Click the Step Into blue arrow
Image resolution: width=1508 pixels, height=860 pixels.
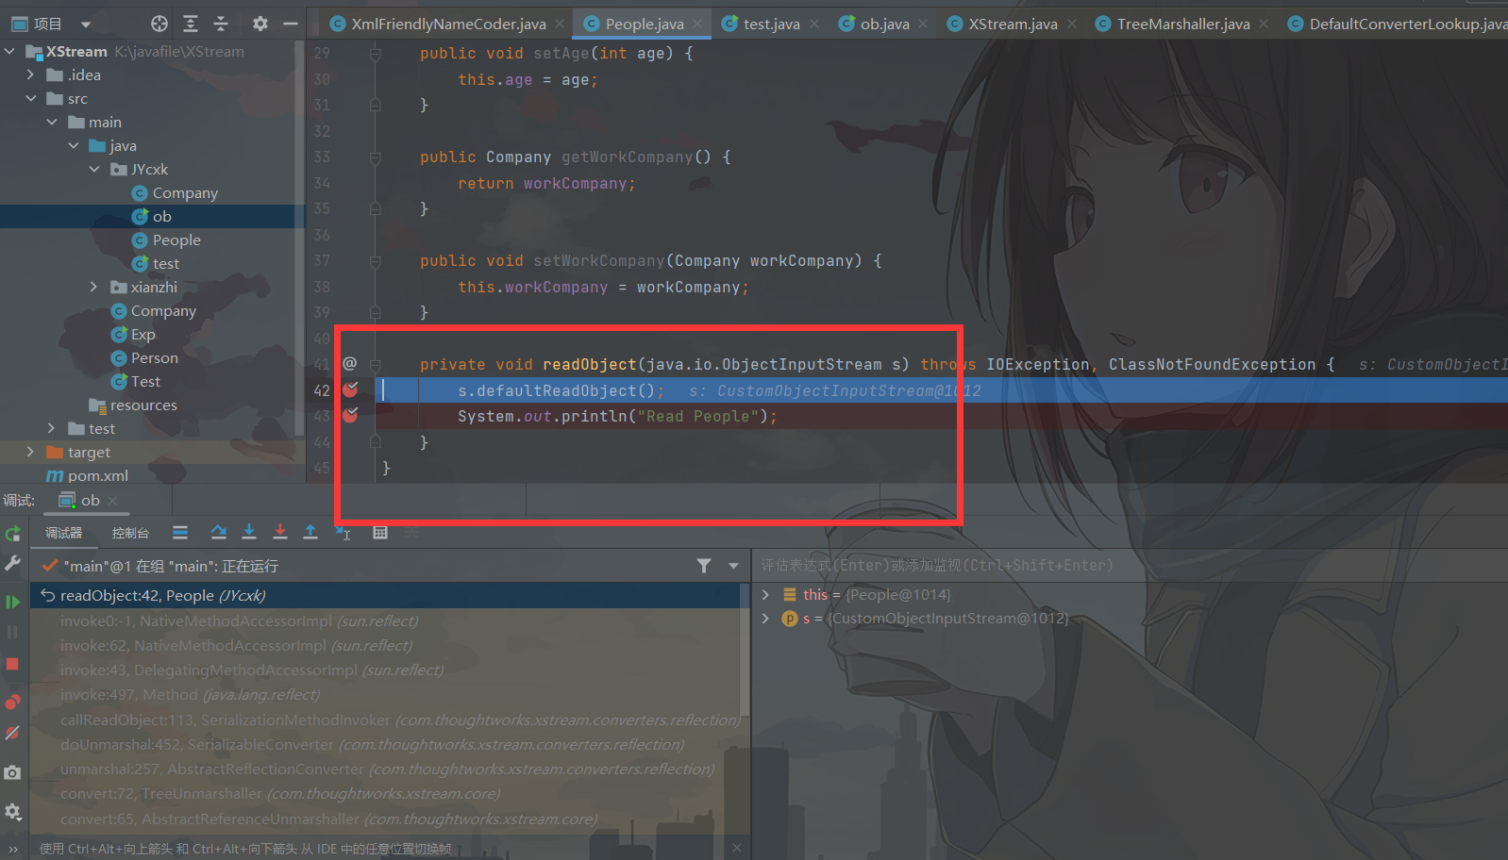click(x=249, y=533)
